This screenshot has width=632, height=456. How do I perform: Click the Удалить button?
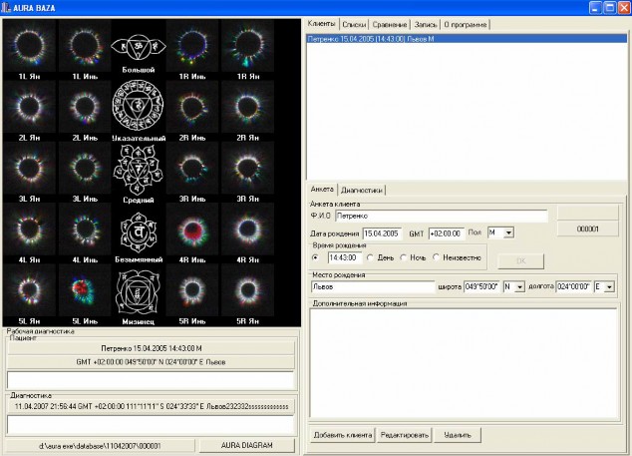click(x=458, y=435)
